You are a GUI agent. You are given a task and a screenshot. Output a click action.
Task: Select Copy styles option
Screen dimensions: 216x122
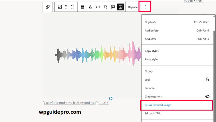177,51
